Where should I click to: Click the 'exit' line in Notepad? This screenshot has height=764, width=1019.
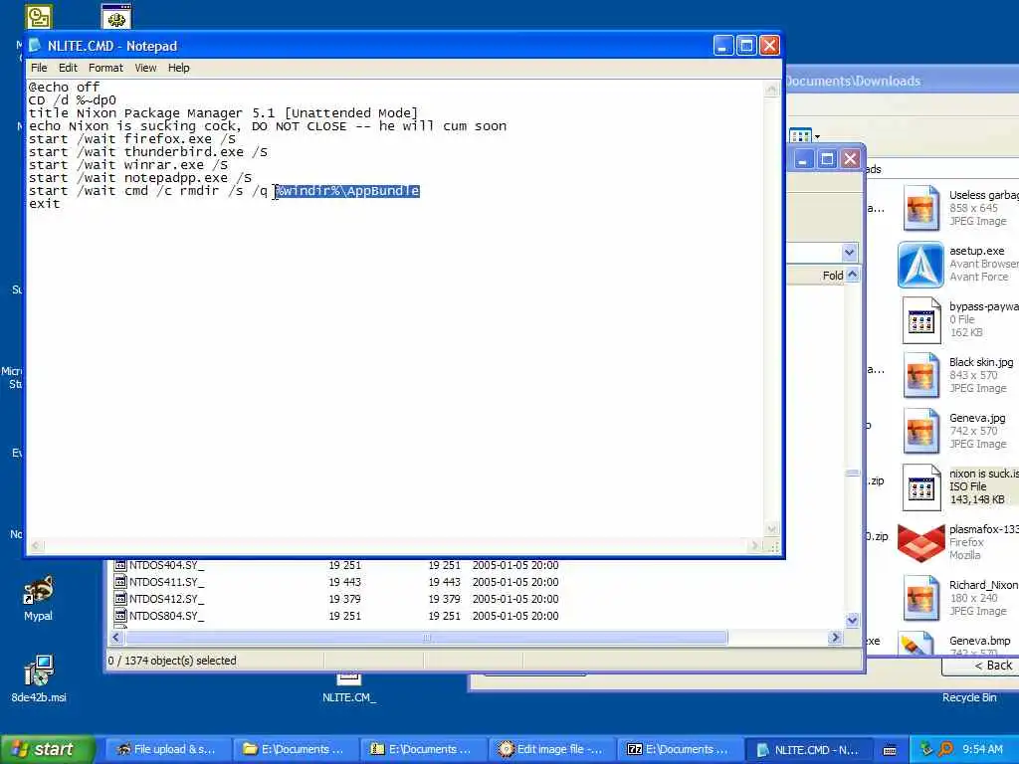[44, 204]
